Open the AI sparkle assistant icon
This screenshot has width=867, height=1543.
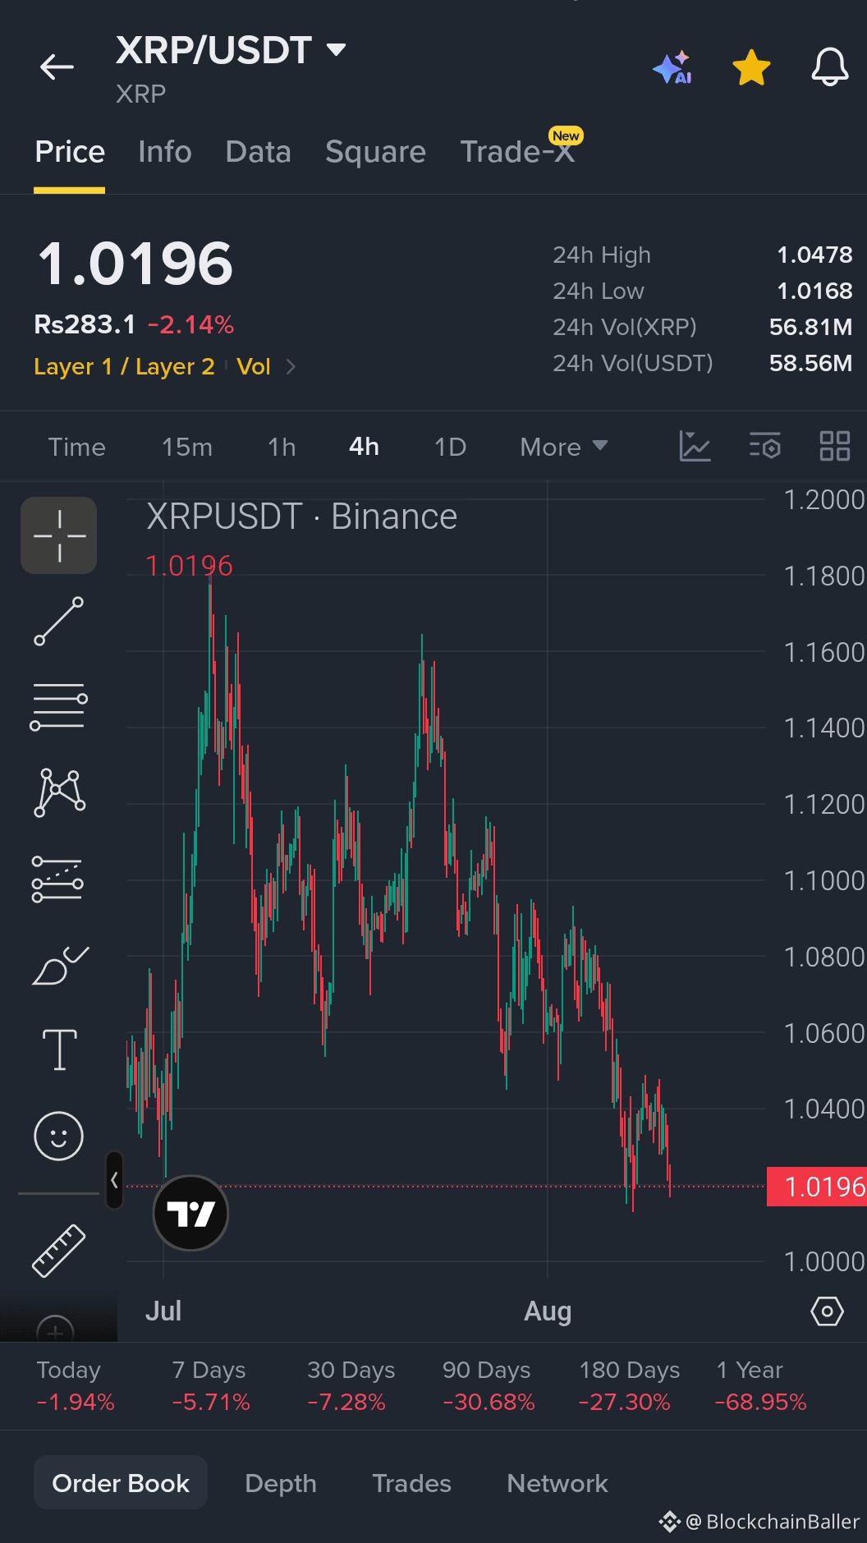click(672, 68)
